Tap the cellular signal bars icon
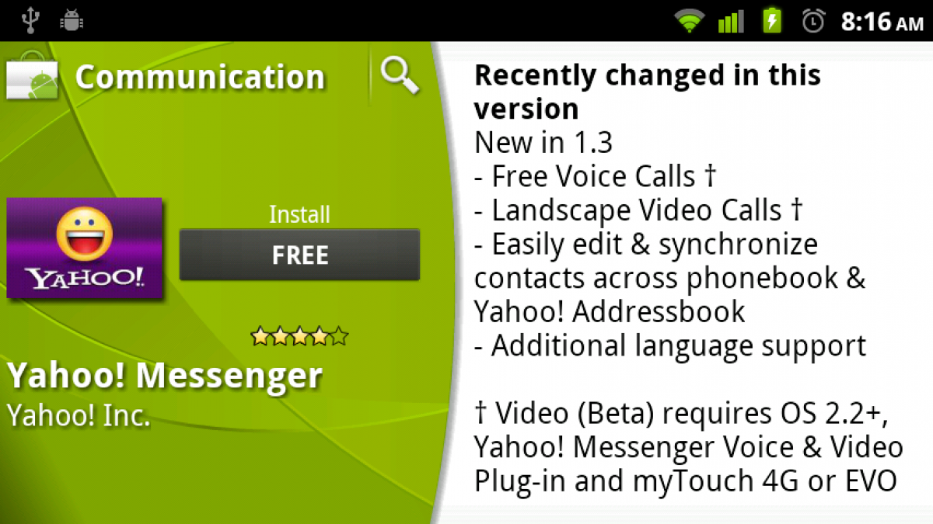This screenshot has height=524, width=933. click(x=731, y=21)
